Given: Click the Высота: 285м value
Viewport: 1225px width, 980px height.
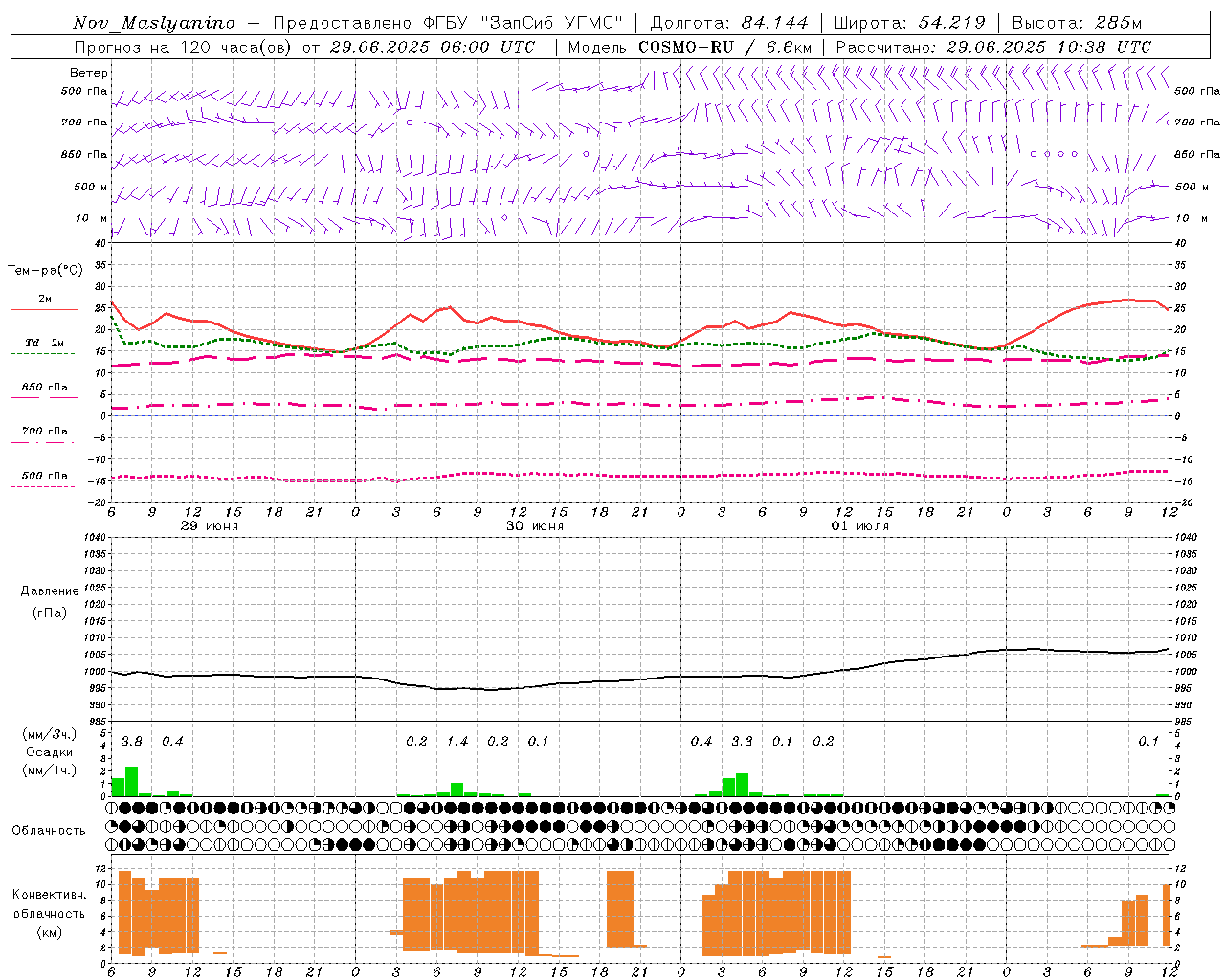Looking at the screenshot, I should (1077, 23).
